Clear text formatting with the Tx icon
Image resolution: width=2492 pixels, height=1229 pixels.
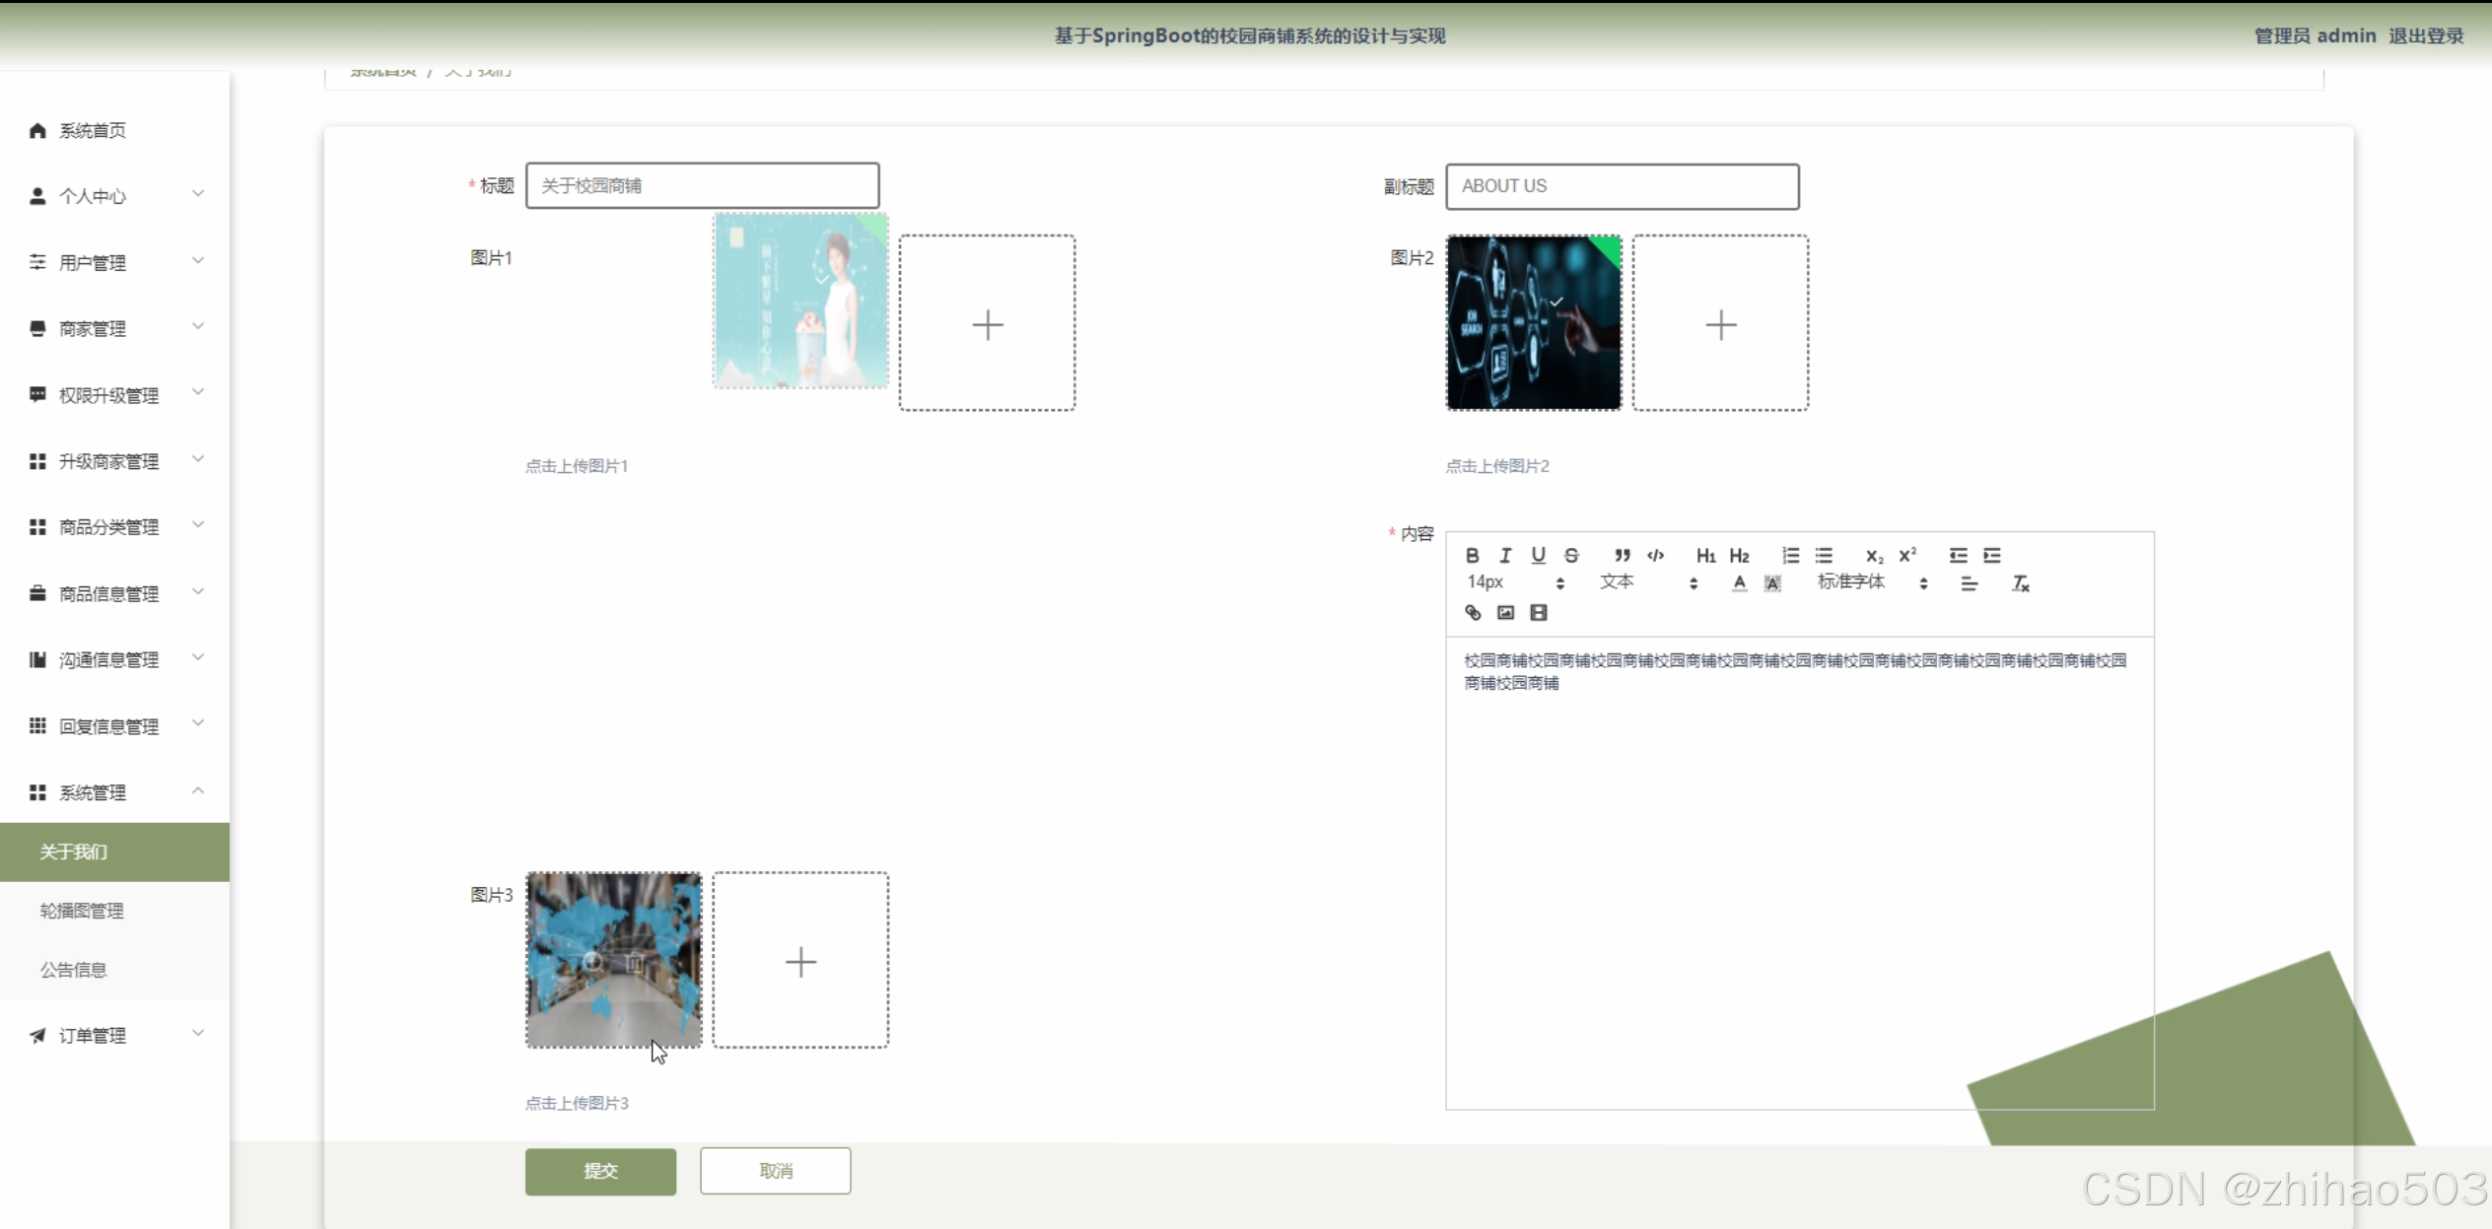pos(2020,583)
